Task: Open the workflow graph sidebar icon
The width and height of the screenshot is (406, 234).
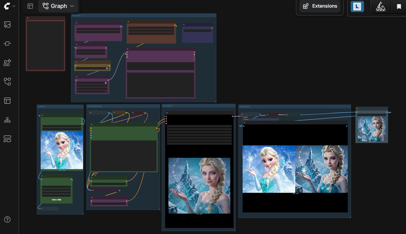Action: coord(7,82)
